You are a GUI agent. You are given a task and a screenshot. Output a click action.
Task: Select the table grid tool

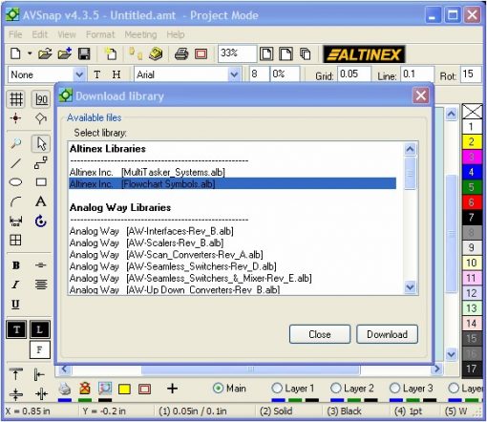point(15,240)
